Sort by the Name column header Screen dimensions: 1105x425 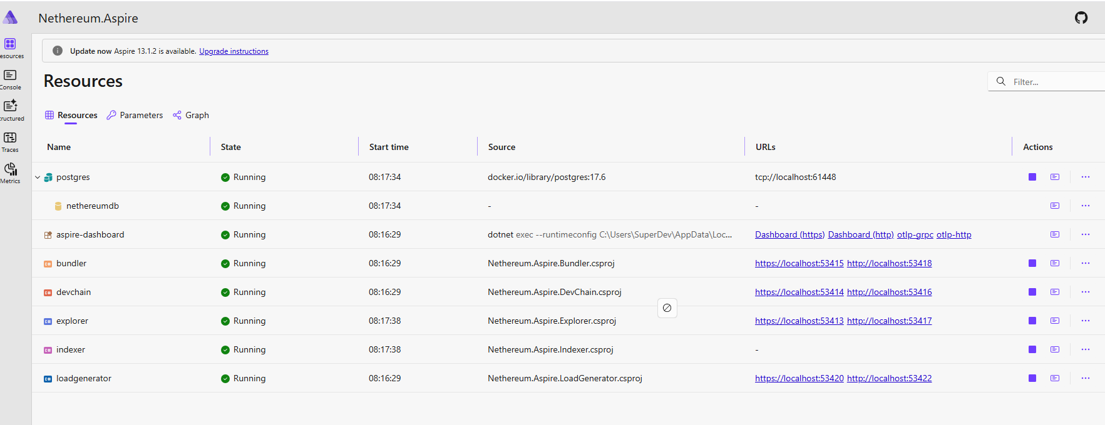click(x=59, y=147)
